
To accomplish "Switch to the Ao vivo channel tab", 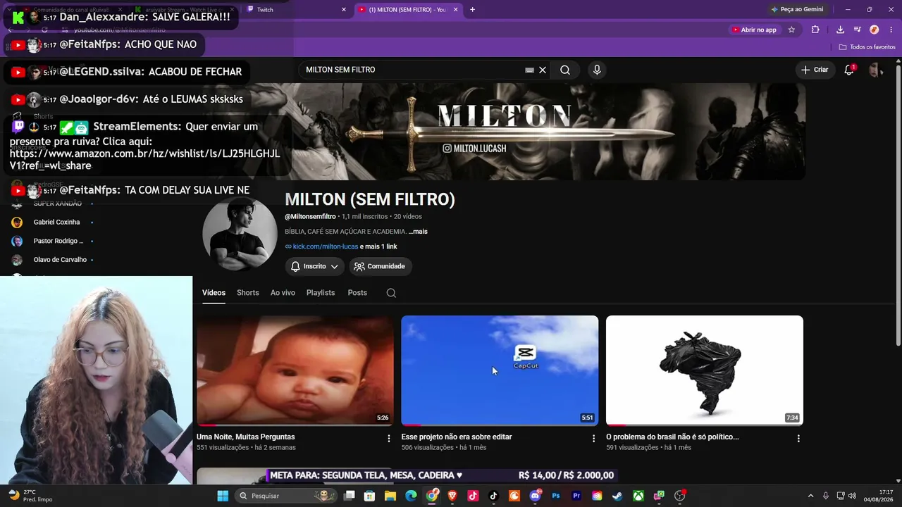I will pyautogui.click(x=283, y=293).
